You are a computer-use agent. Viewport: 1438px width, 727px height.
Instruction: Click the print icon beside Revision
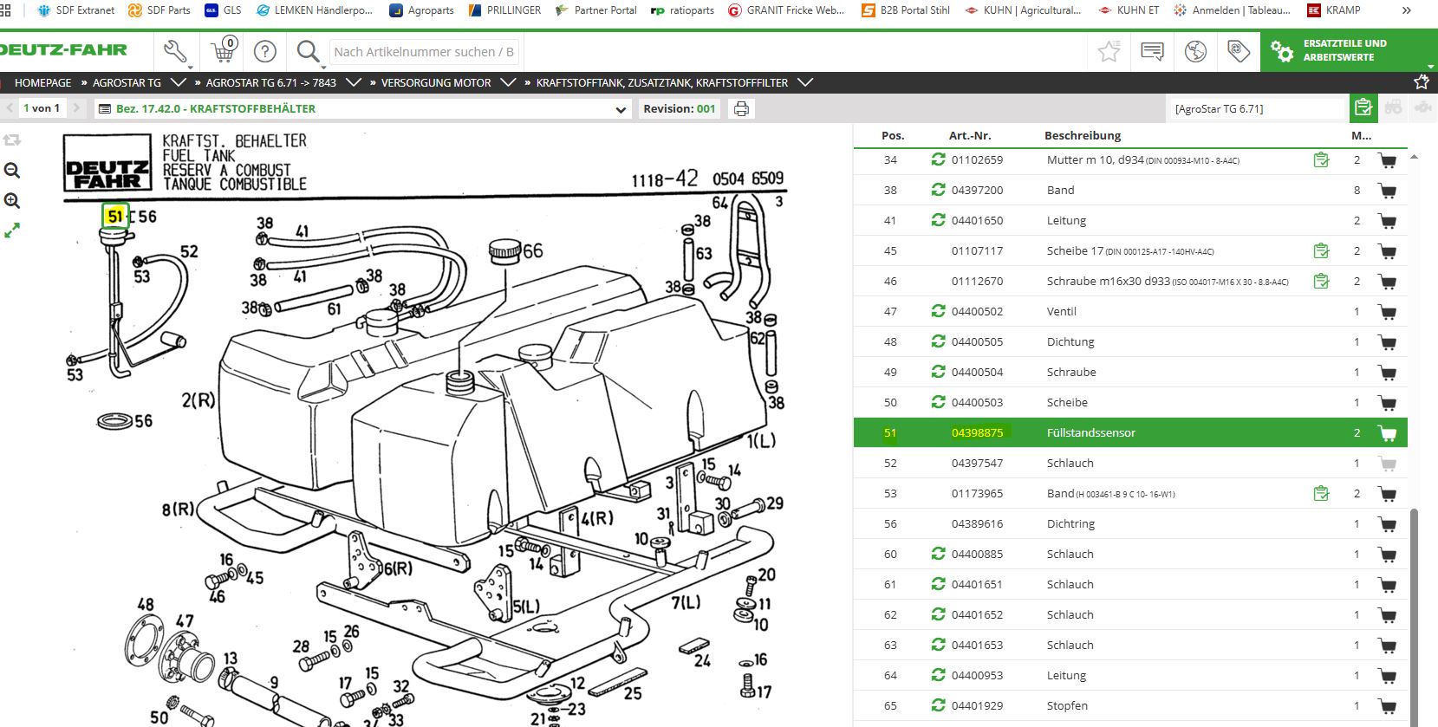[x=741, y=109]
